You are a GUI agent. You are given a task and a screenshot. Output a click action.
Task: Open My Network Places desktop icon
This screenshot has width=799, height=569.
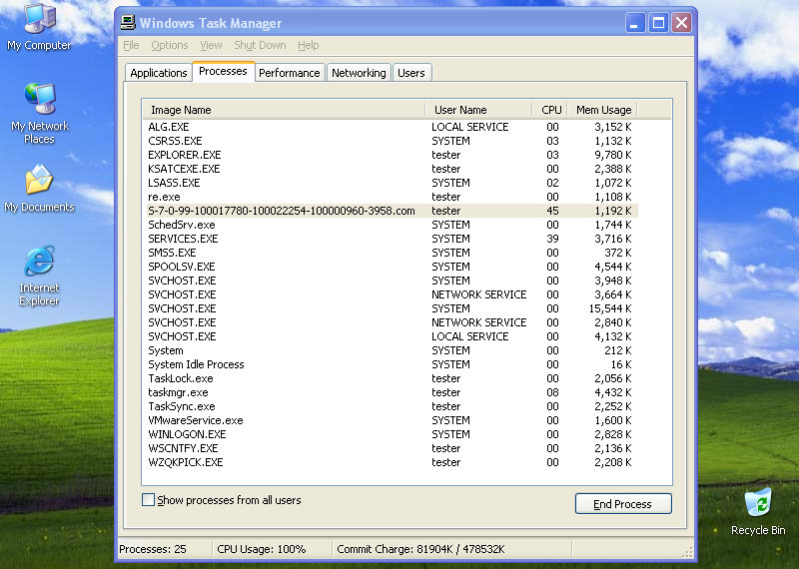tap(39, 114)
